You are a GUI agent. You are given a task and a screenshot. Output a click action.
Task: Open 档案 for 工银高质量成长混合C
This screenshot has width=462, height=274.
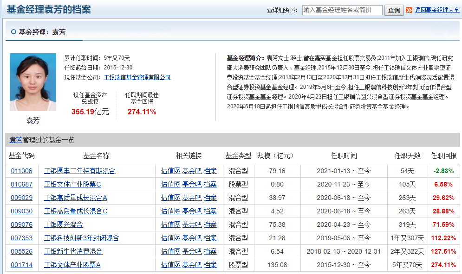210,211
